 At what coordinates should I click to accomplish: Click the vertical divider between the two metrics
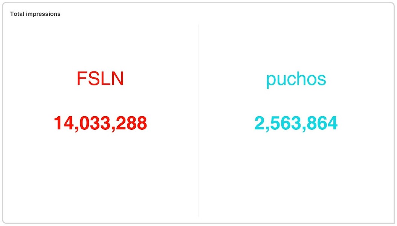coord(198,120)
